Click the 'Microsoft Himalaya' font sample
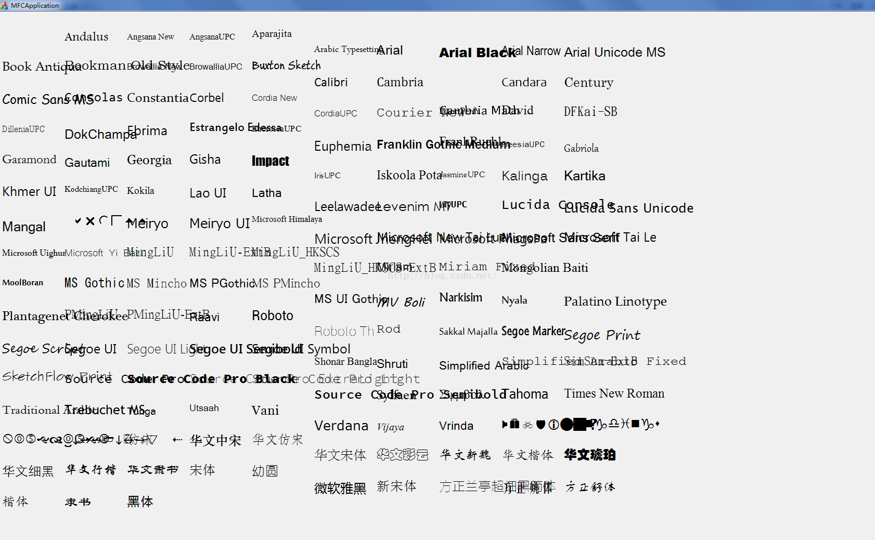This screenshot has width=875, height=540. 287,219
